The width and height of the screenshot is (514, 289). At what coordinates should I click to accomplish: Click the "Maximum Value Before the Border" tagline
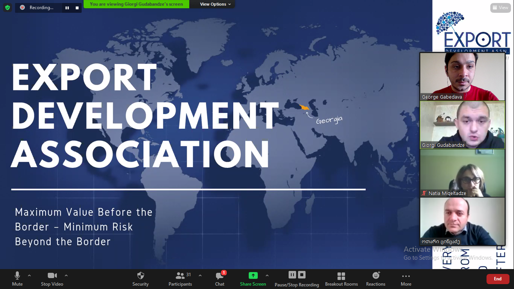point(84,227)
